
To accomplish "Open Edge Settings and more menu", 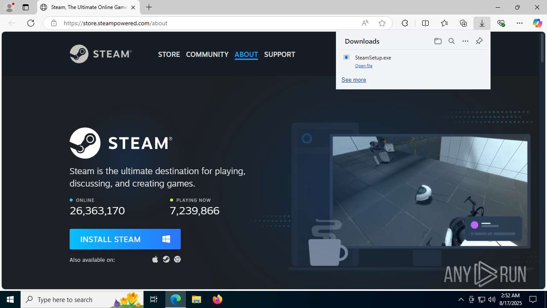I will 520,23.
